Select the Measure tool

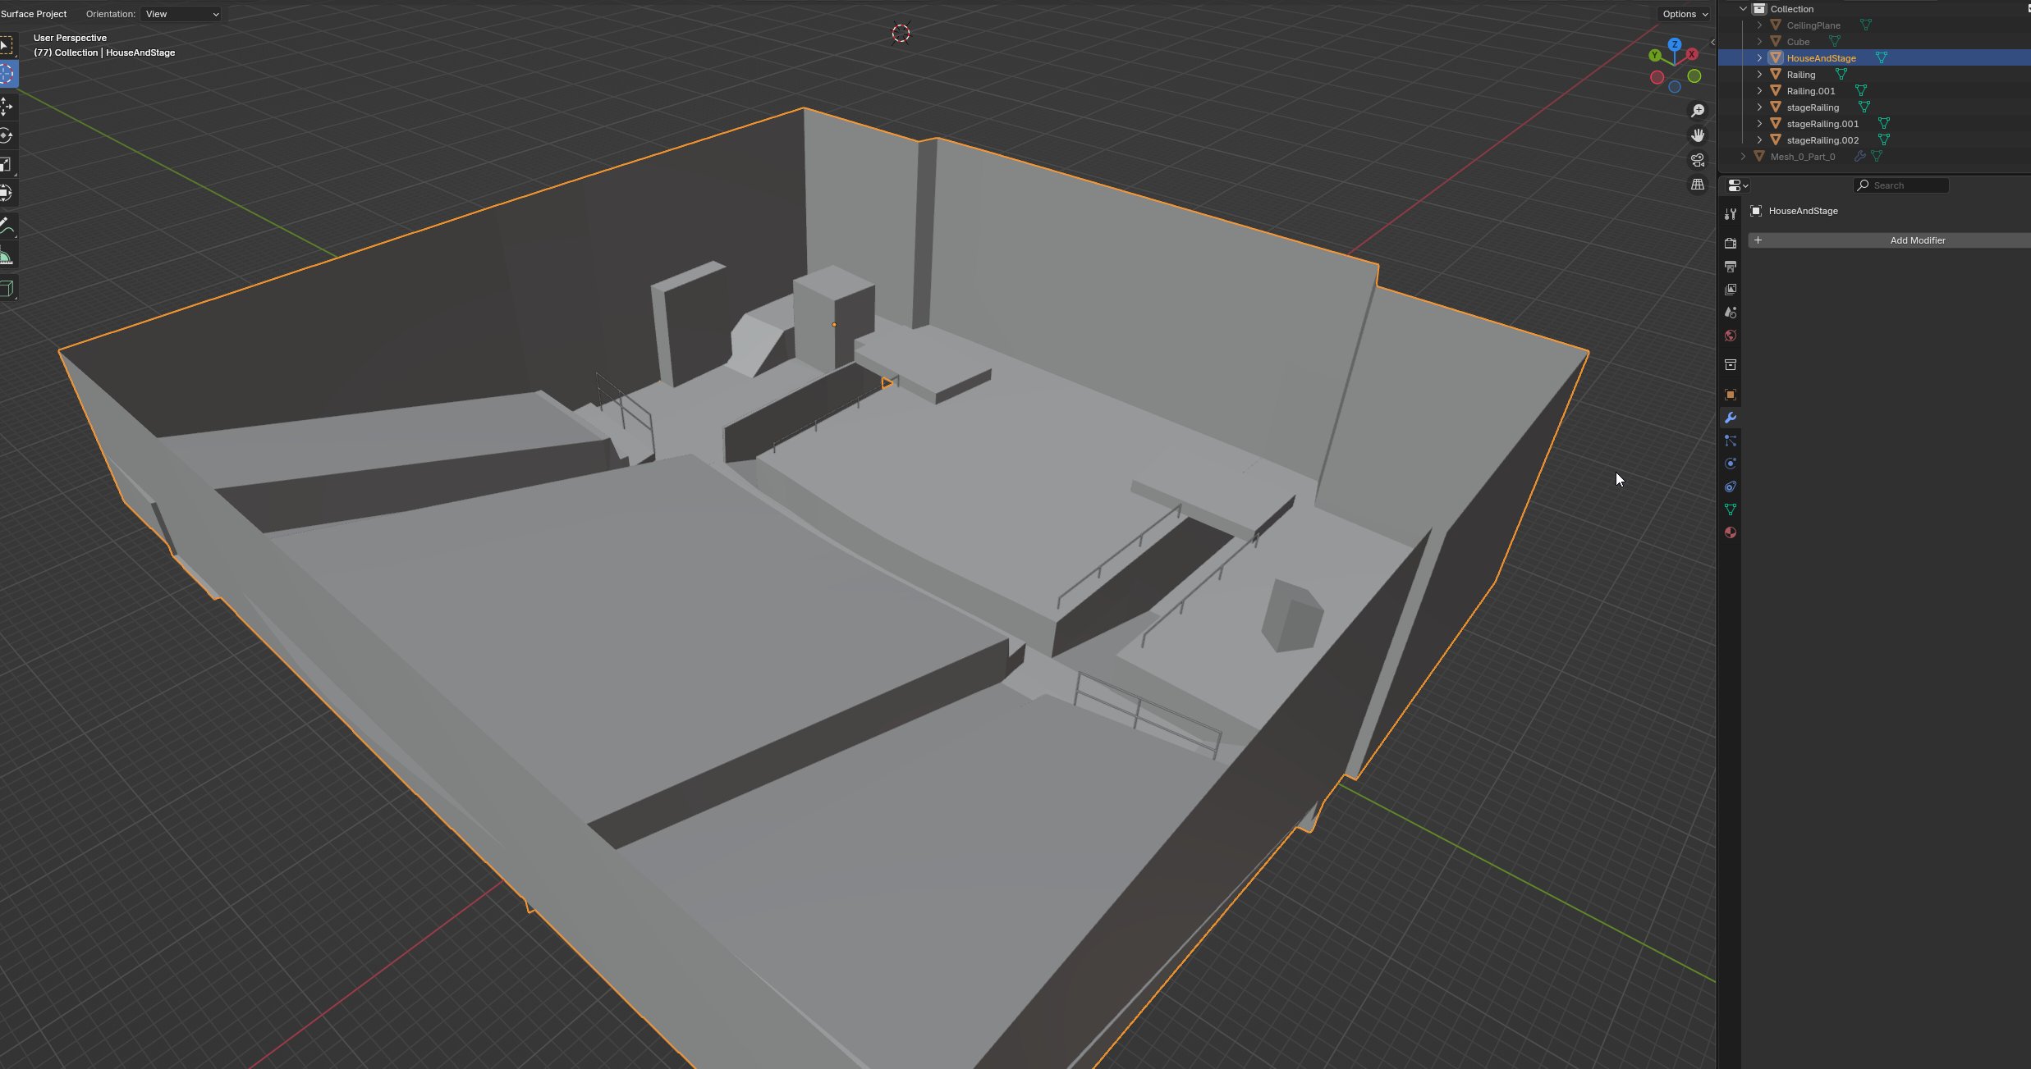[7, 258]
